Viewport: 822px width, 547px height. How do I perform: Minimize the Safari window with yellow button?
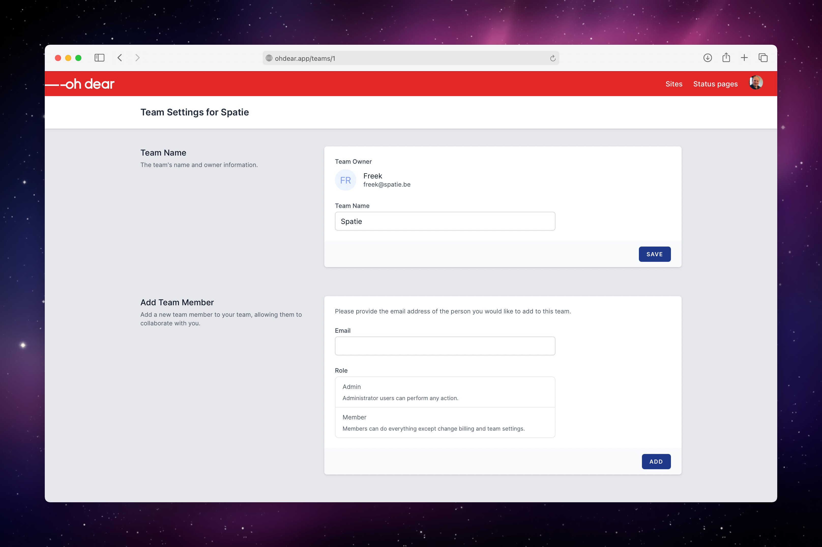[x=68, y=58]
